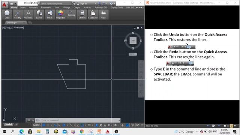Open the Utilities calculator panel
The height and width of the screenshot is (135, 240).
[x=82, y=15]
